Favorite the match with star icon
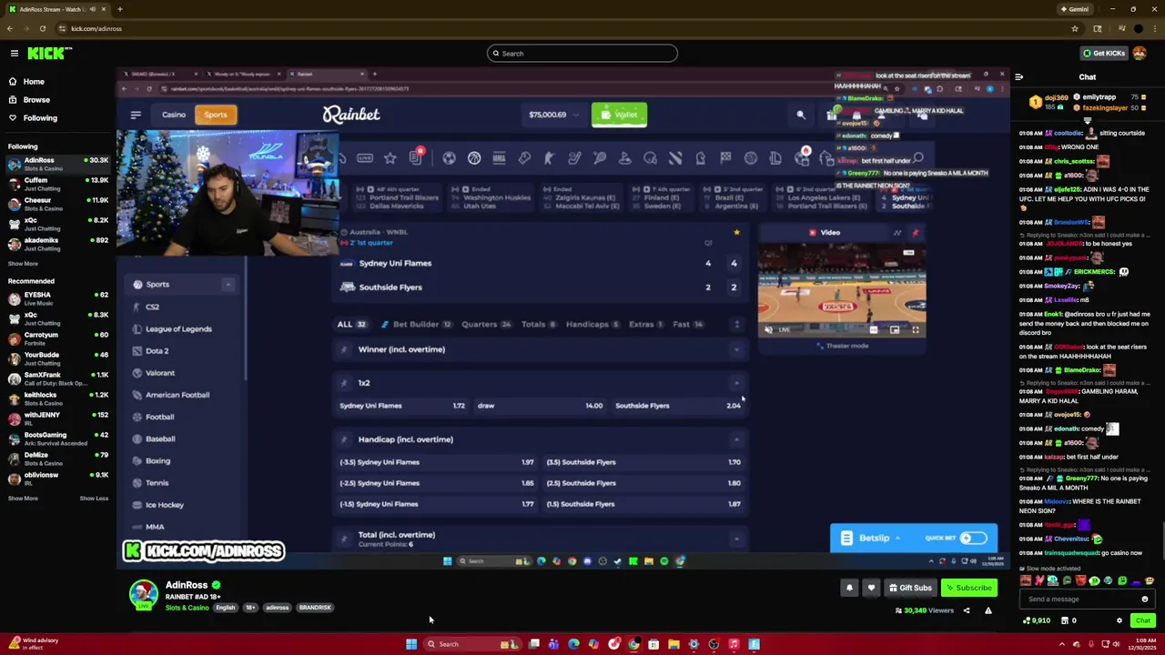1165x655 pixels. (x=736, y=233)
